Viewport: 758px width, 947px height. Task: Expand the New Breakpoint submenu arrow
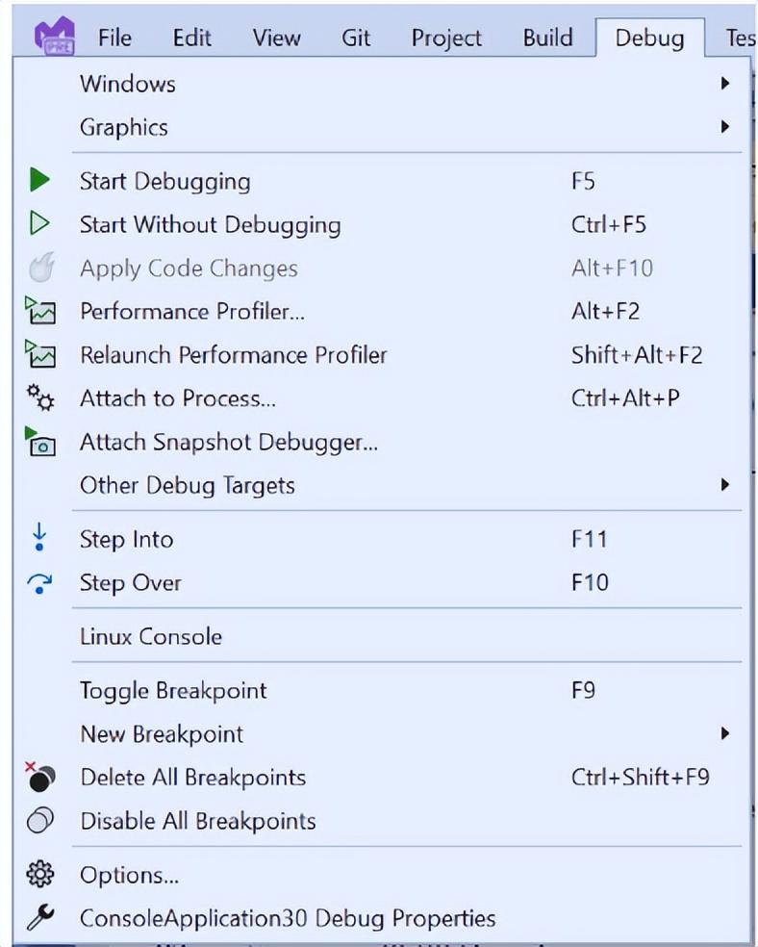click(724, 733)
